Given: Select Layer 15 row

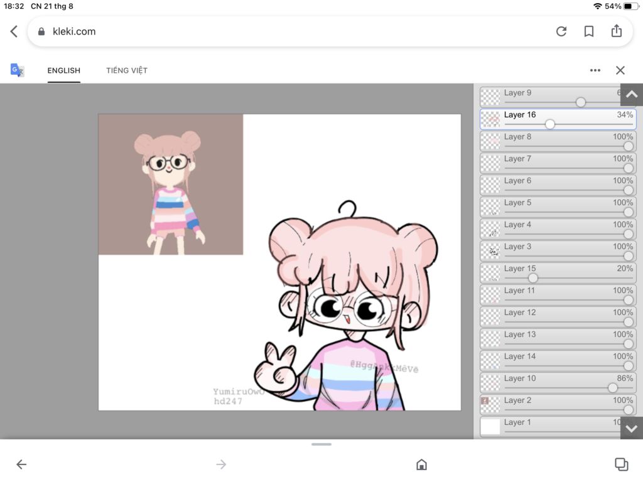Looking at the screenshot, I should point(558,272).
